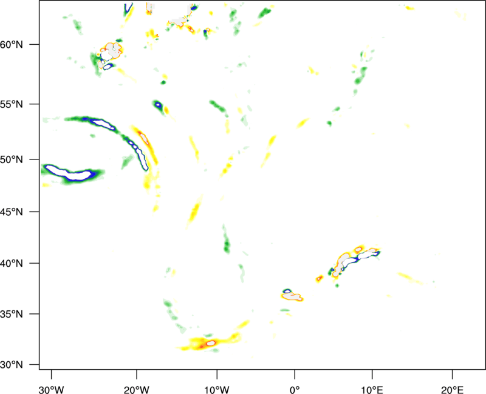The width and height of the screenshot is (486, 394).
Task: Click the 10°E longitude label
Action: [372, 390]
